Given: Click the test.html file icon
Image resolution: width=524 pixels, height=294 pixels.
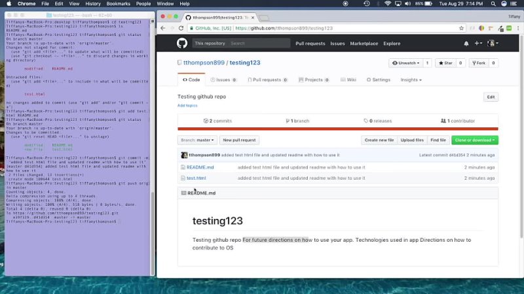Looking at the screenshot, I should pyautogui.click(x=183, y=178).
